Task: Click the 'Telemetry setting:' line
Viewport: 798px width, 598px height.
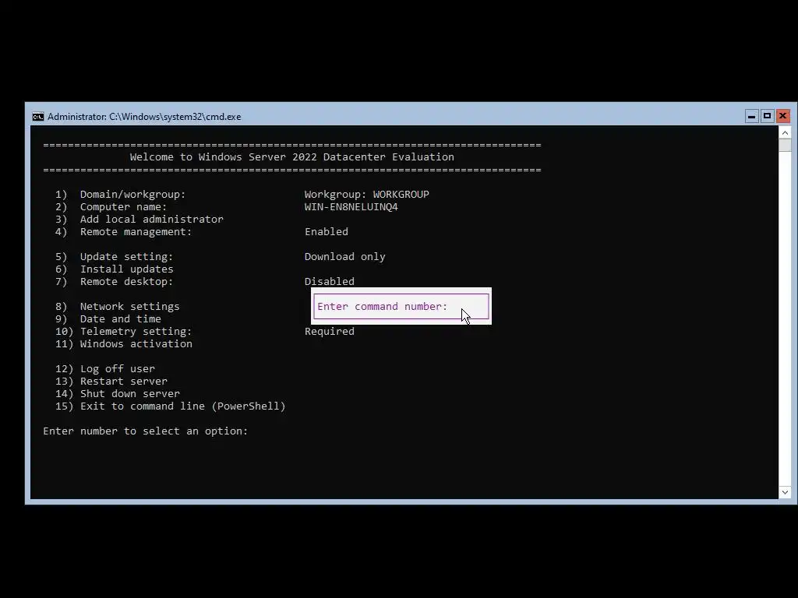Action: click(136, 332)
